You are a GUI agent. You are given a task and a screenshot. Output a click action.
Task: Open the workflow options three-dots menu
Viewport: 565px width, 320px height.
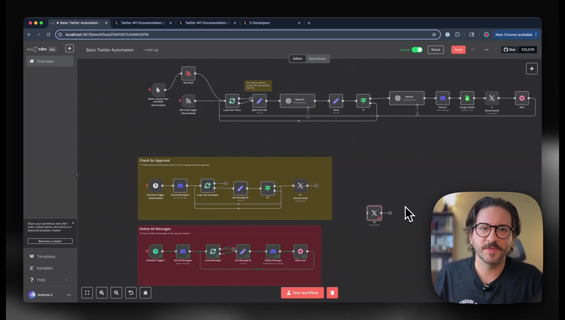pyautogui.click(x=486, y=50)
